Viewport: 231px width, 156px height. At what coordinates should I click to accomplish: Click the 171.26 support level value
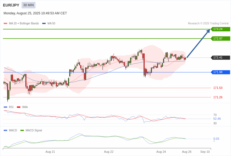click(218, 97)
